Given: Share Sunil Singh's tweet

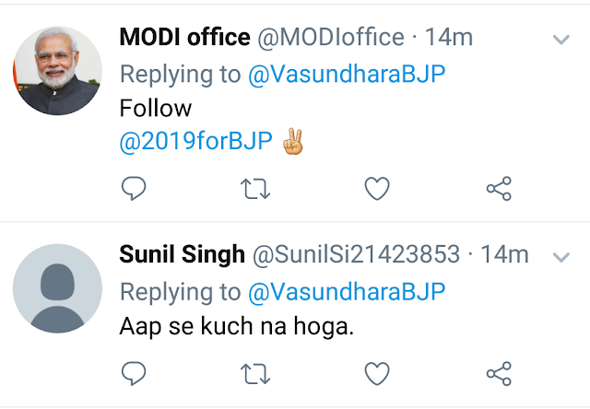Looking at the screenshot, I should [x=499, y=374].
